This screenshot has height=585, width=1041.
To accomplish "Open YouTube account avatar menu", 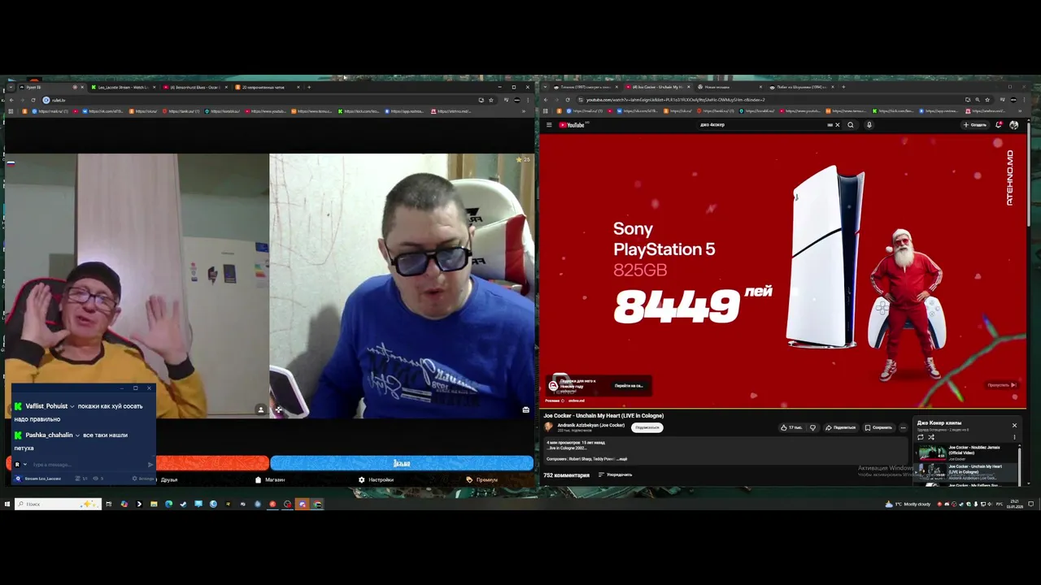I will 1013,125.
